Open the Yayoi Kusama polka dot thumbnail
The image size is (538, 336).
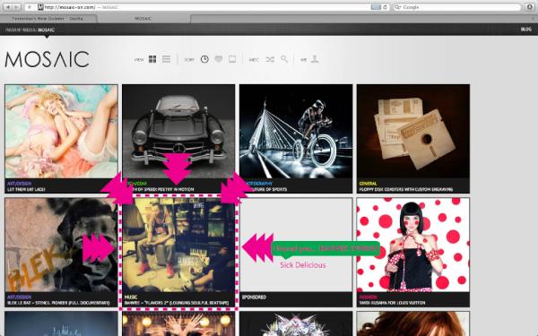click(413, 245)
